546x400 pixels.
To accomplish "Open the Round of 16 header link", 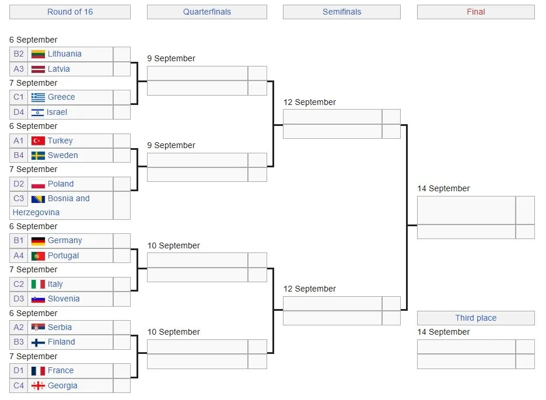I will (x=70, y=12).
